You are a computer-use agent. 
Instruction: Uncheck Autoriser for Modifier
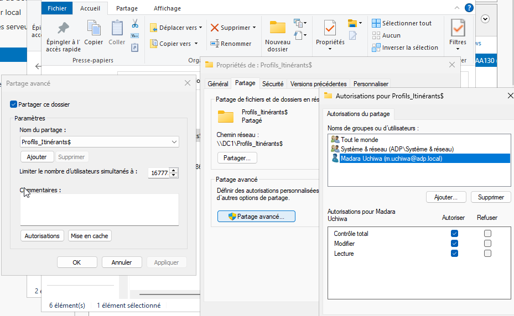click(454, 243)
